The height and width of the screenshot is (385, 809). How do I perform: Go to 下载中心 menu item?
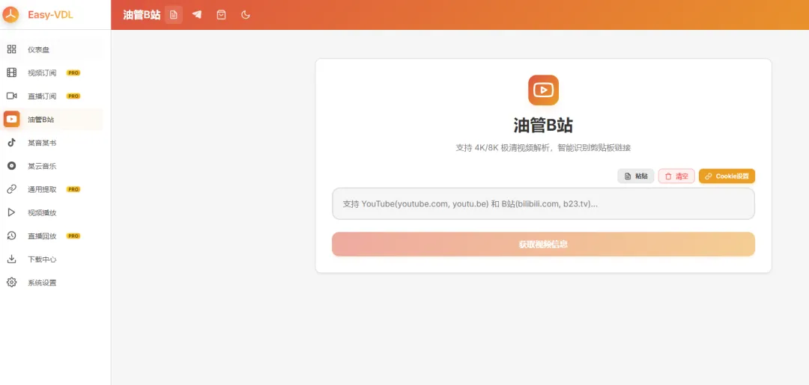click(x=52, y=259)
